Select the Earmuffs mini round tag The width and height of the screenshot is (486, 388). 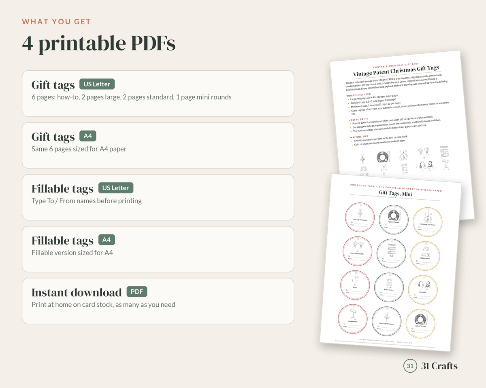[422, 291]
